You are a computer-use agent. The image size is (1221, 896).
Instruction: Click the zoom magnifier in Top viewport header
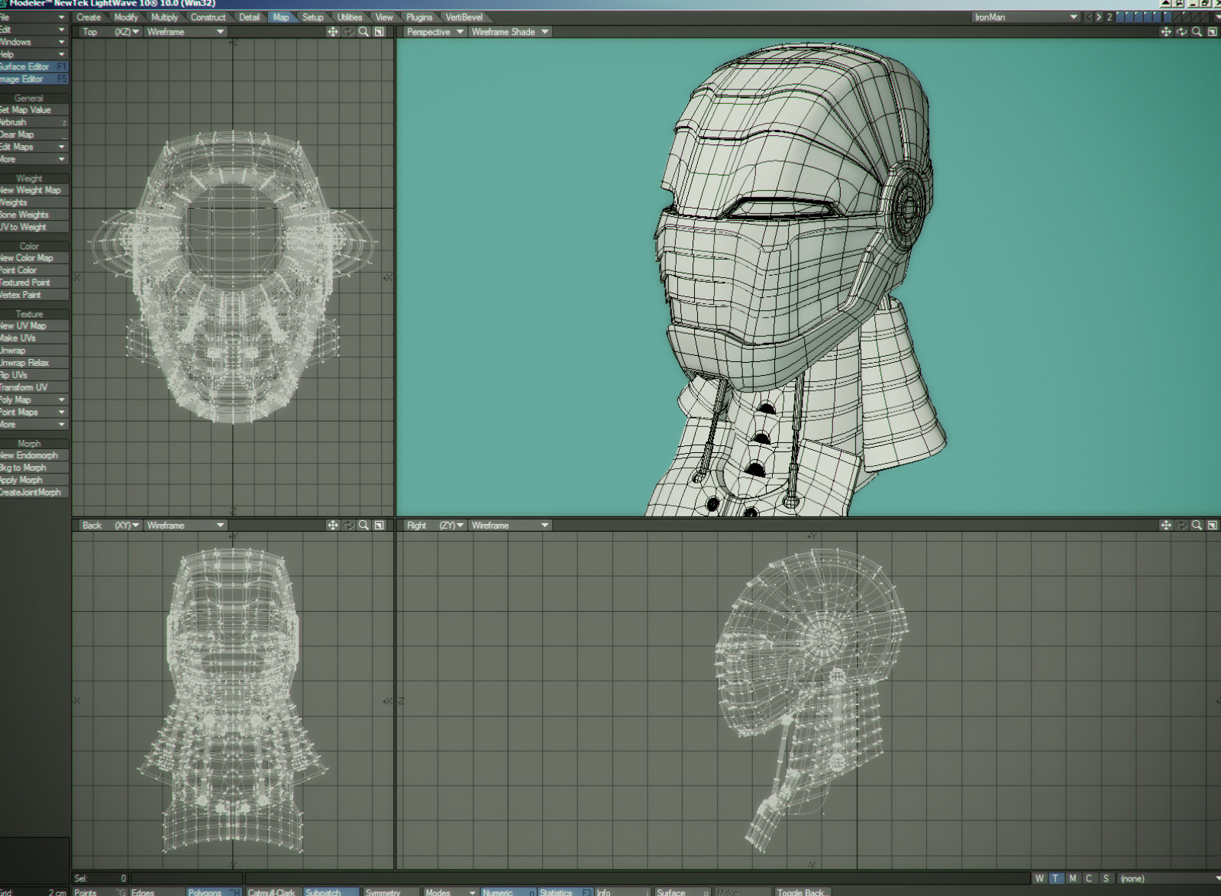(x=363, y=32)
